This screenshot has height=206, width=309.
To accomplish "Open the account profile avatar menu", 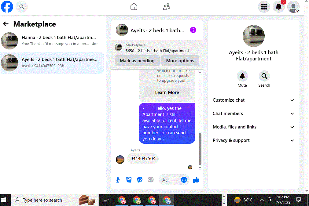I will 293,7.
